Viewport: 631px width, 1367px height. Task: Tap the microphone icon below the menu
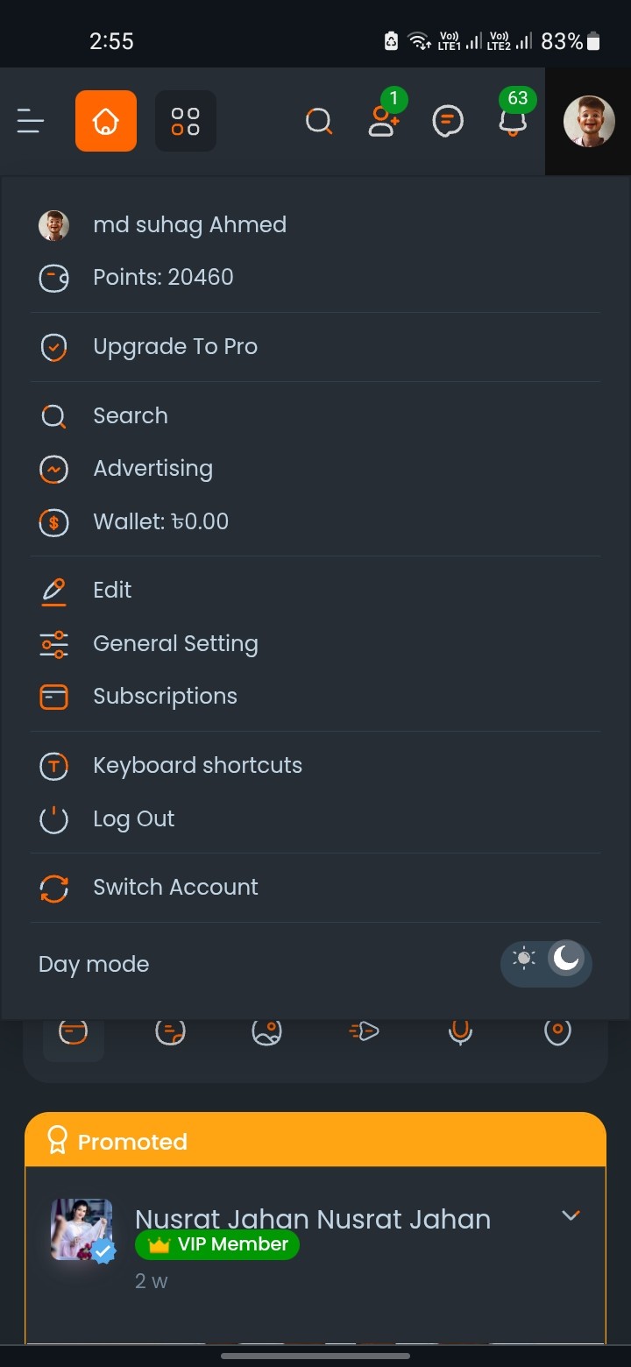tap(460, 1031)
